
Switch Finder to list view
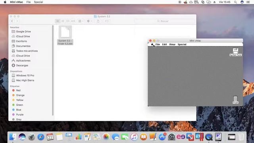[63, 21]
